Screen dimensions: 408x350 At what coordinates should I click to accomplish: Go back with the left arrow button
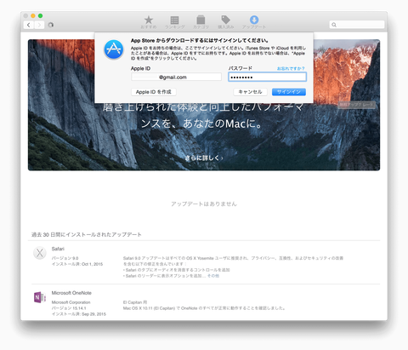[29, 25]
